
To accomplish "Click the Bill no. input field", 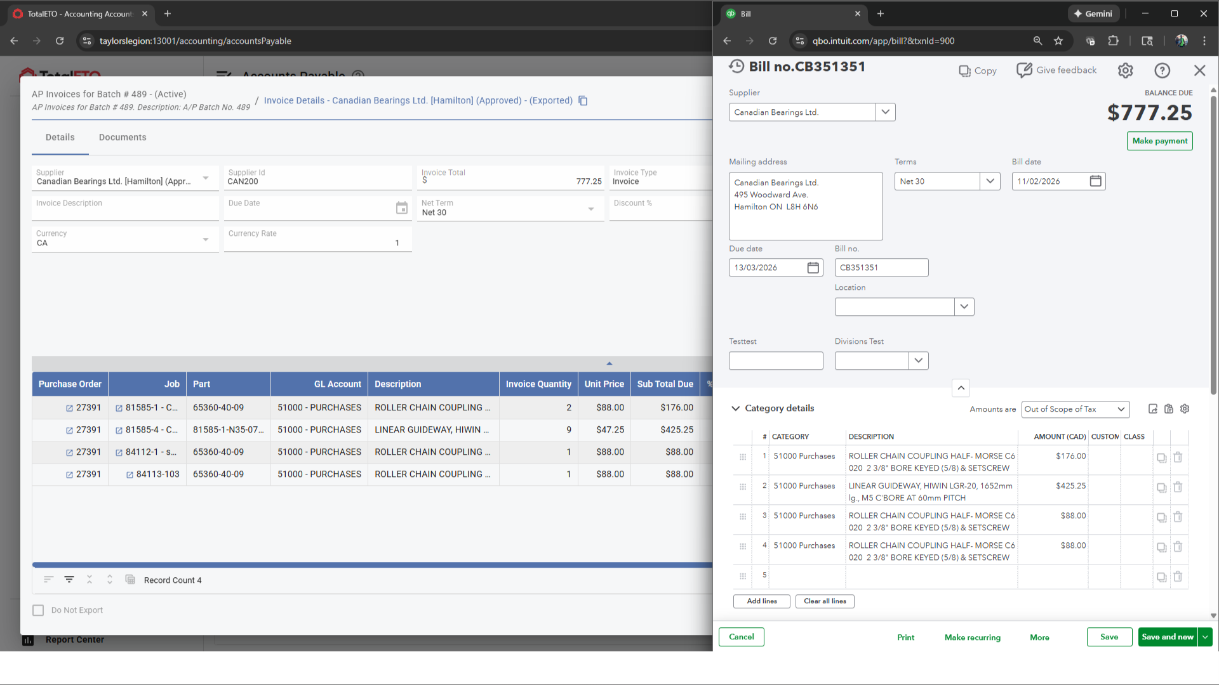I will pyautogui.click(x=881, y=268).
